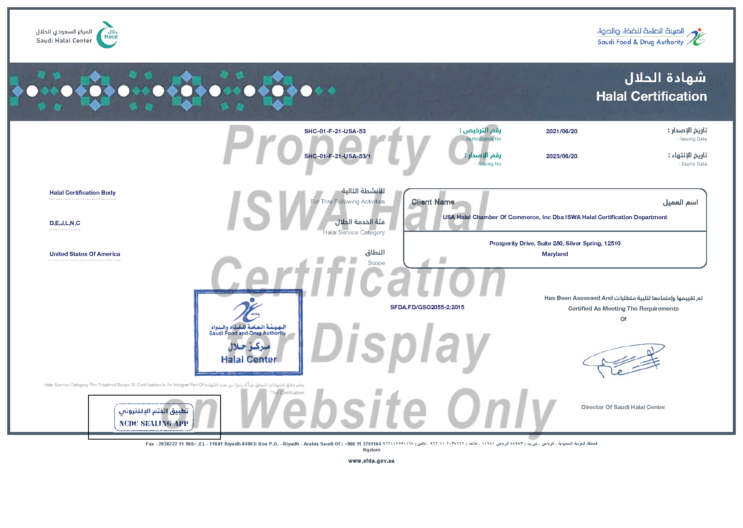Image resolution: width=743 pixels, height=528 pixels.
Task: Click the expiry date 2023/06/20
Action: [562, 156]
